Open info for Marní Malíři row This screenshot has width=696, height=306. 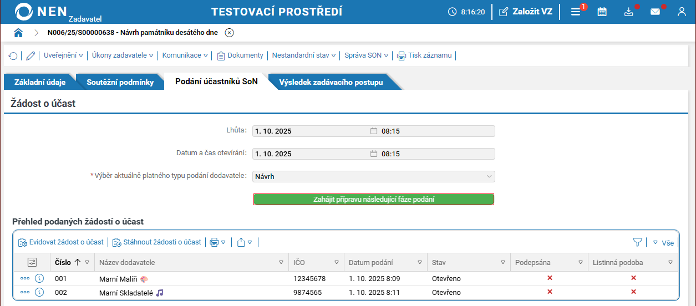click(x=39, y=278)
